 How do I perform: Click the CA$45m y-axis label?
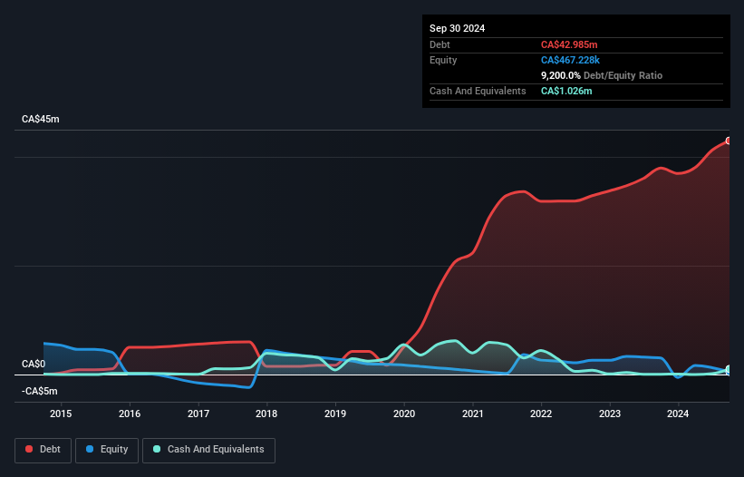[41, 119]
